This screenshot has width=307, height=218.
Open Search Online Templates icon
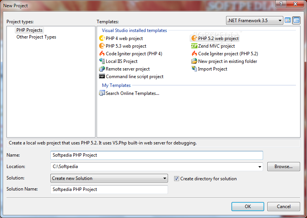coord(102,93)
